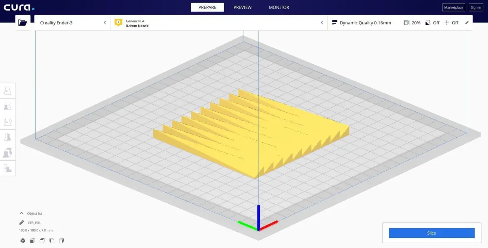Collapse the Object list

[22, 213]
